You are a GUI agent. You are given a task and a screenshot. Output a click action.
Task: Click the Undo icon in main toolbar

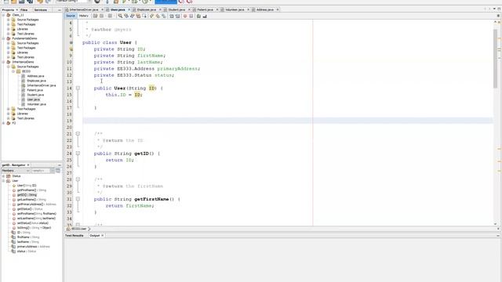[39, 2]
